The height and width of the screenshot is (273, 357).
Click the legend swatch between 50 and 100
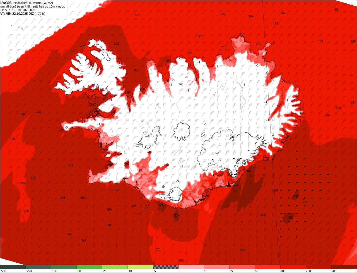[268, 267]
